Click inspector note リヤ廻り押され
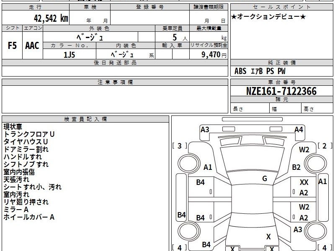This screenshot has width=335, height=251. [x=26, y=202]
